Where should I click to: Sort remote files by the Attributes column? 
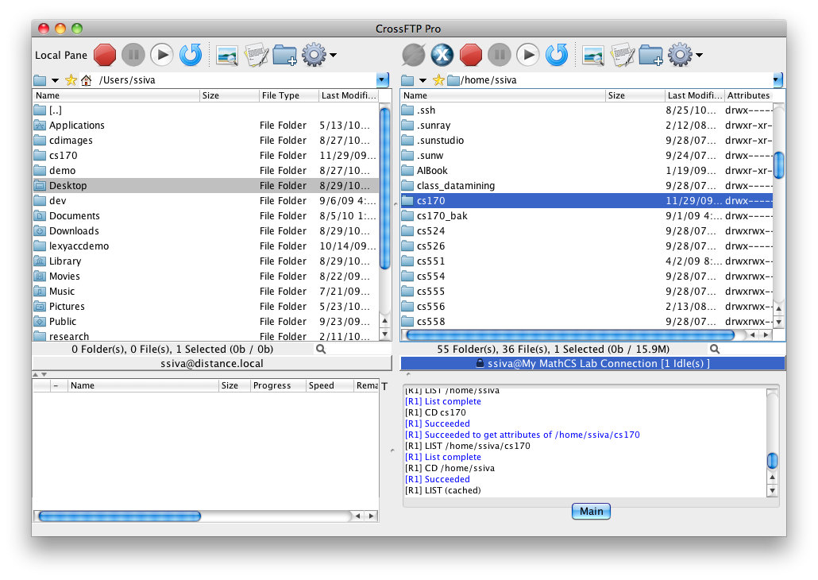click(x=749, y=95)
